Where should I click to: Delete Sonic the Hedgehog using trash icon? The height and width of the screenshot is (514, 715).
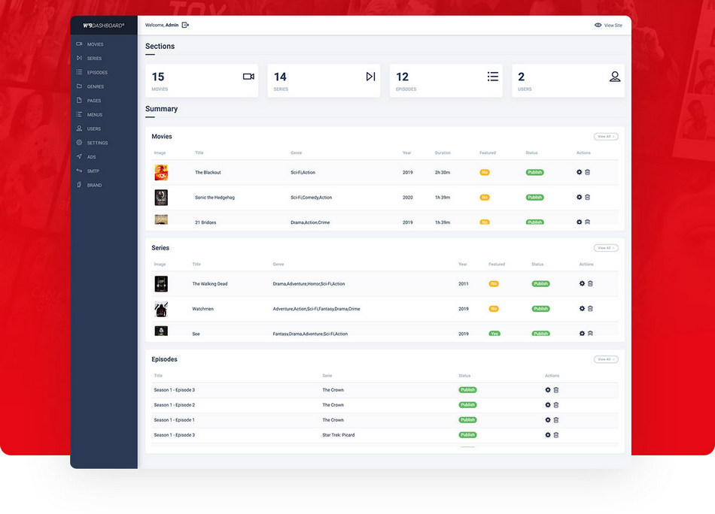coord(588,197)
